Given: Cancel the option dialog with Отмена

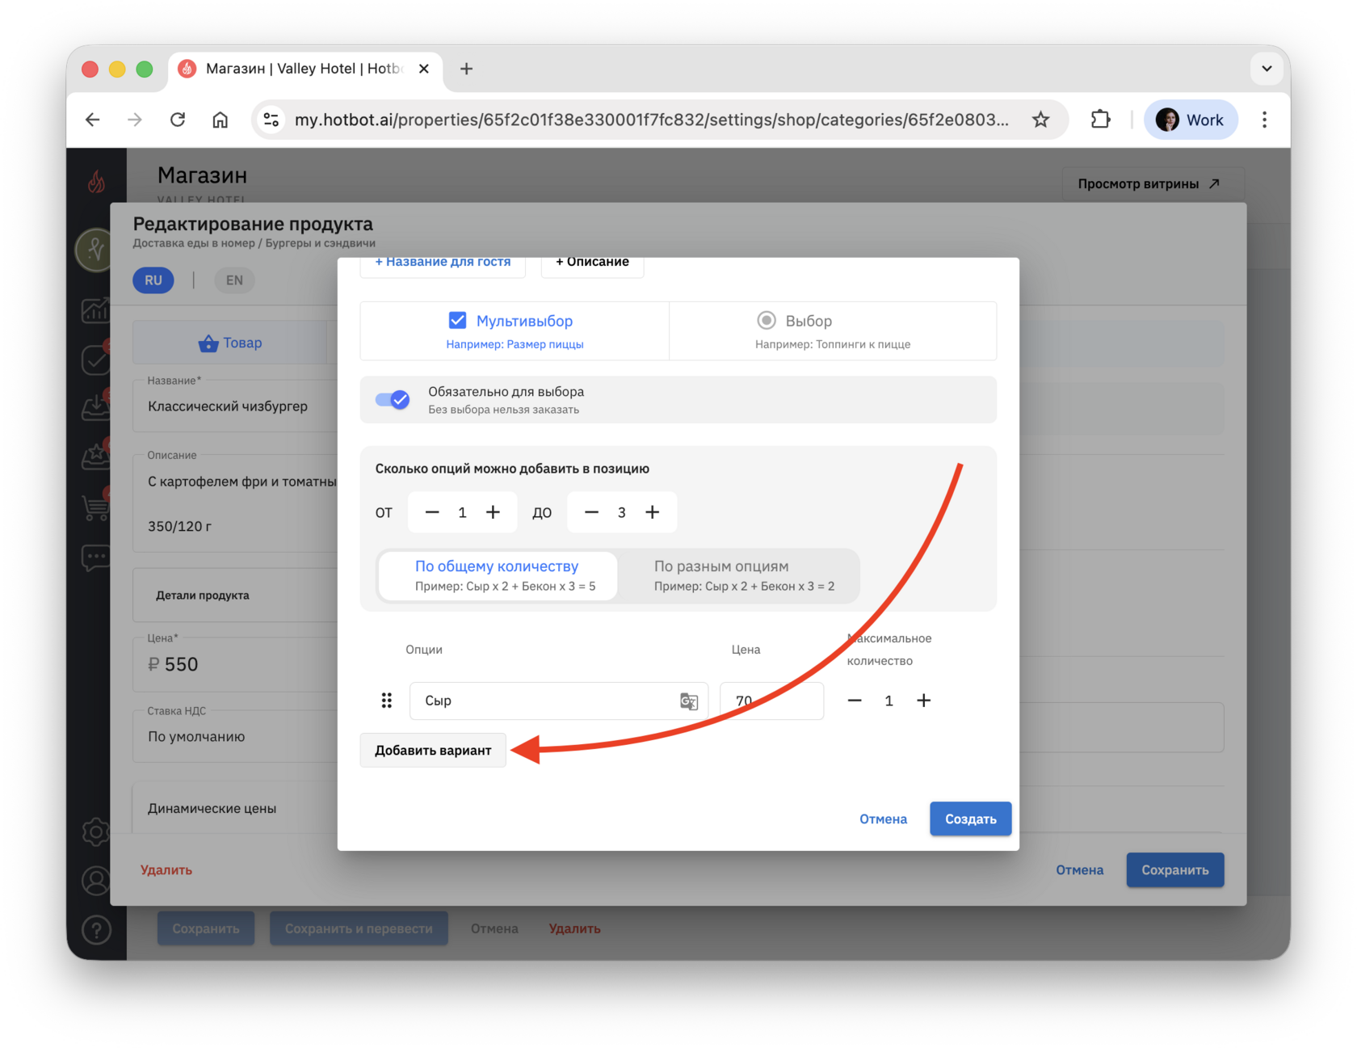Looking at the screenshot, I should (883, 819).
